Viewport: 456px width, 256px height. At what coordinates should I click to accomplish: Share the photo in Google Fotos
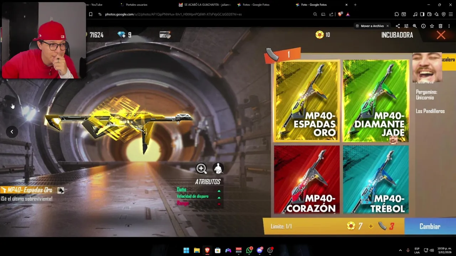pyautogui.click(x=398, y=26)
